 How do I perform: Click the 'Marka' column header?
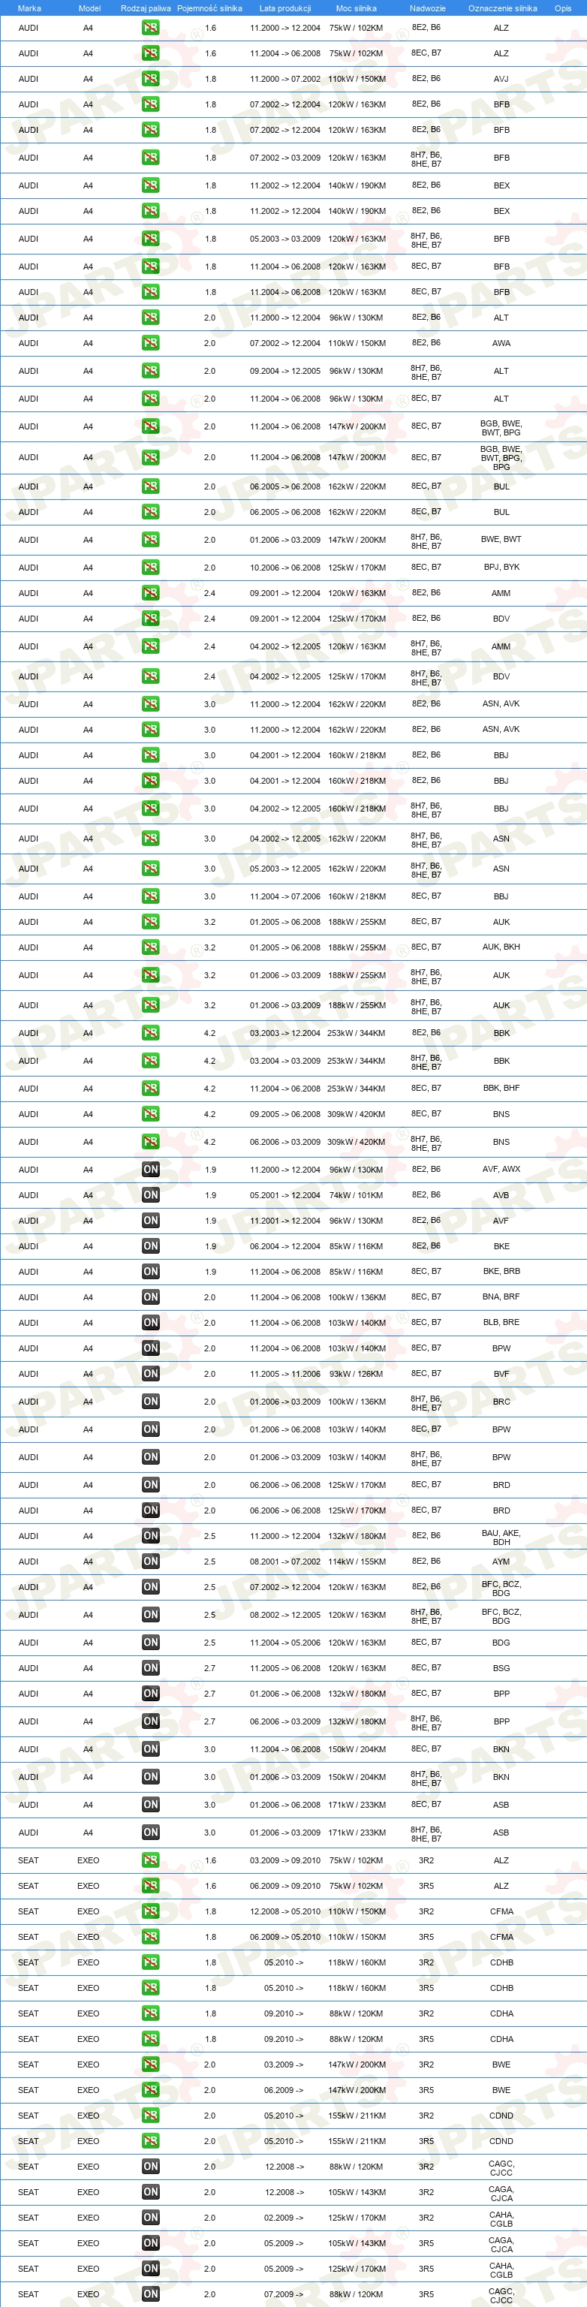tap(29, 8)
